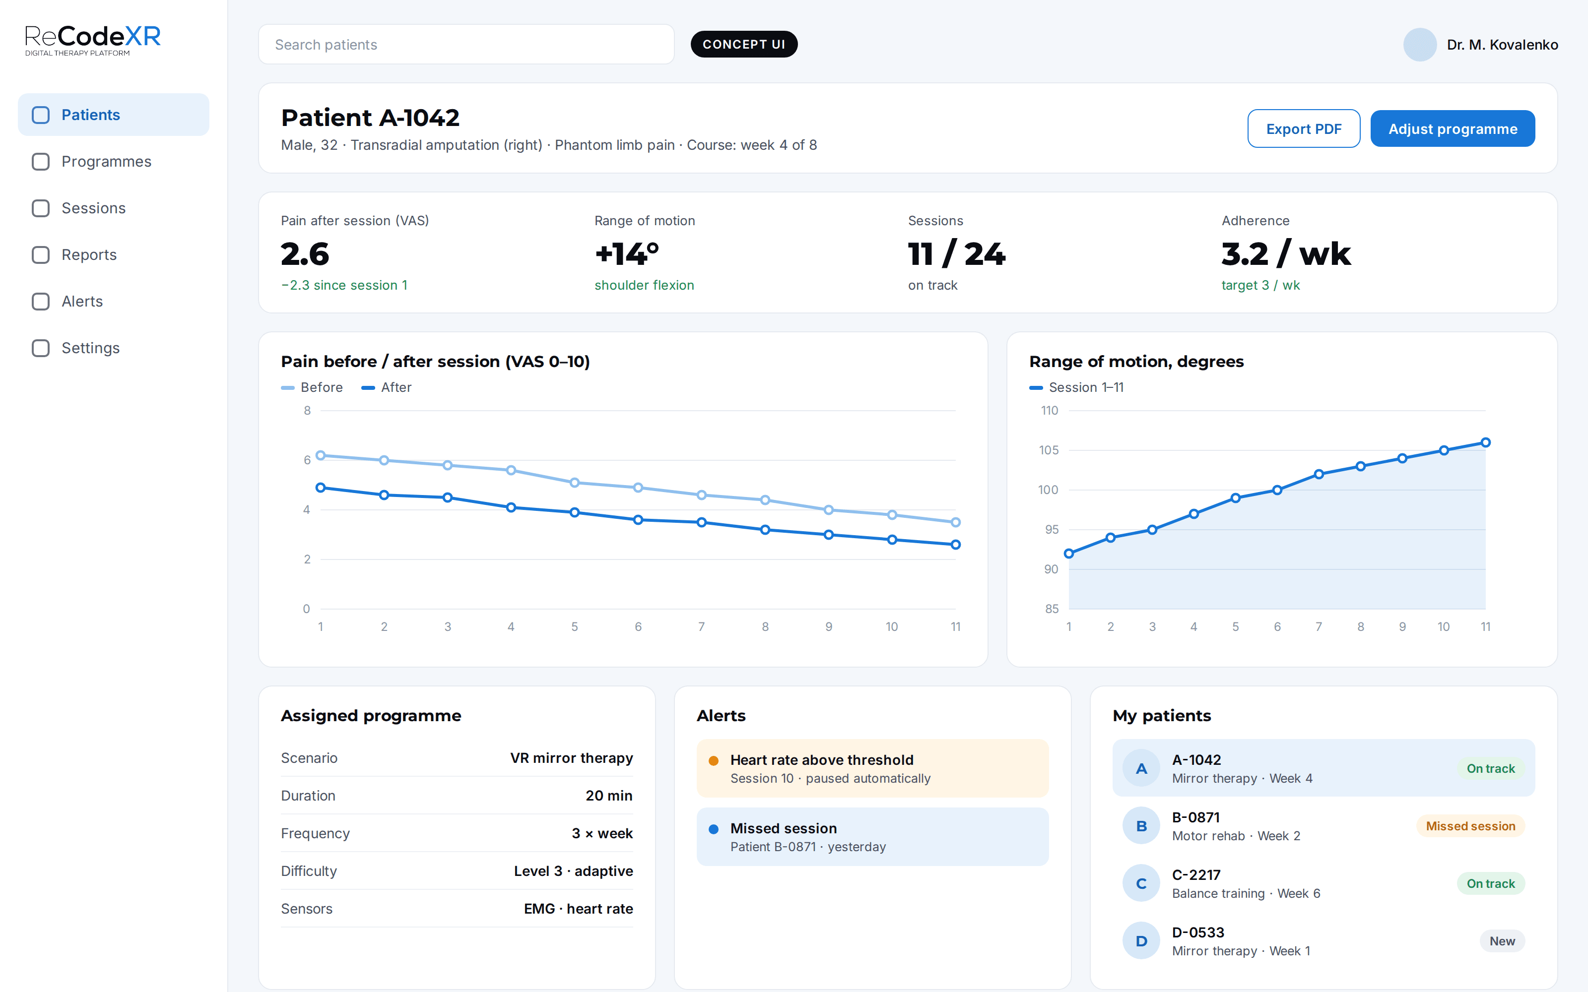Click the Missed session badge for B-0871
Image resolution: width=1588 pixels, height=992 pixels.
[1470, 826]
